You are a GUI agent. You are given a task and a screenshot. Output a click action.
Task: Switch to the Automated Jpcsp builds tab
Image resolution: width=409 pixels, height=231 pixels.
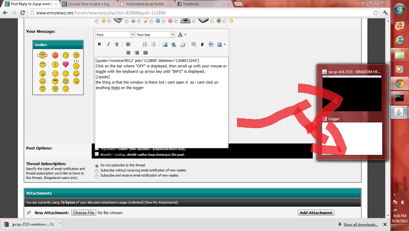pyautogui.click(x=146, y=4)
